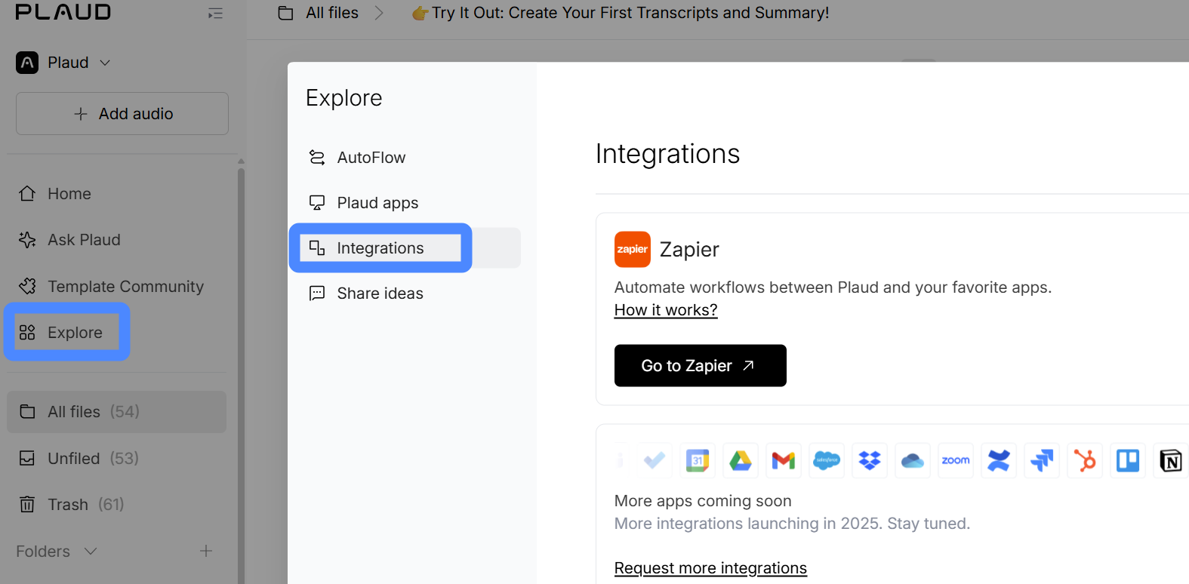
Task: Click the Zapier logo icon
Action: [633, 250]
